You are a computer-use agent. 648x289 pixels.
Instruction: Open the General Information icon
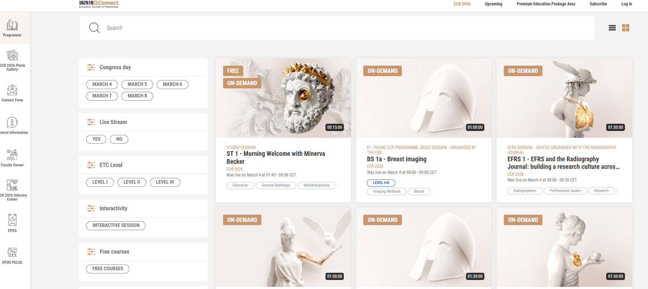point(12,123)
